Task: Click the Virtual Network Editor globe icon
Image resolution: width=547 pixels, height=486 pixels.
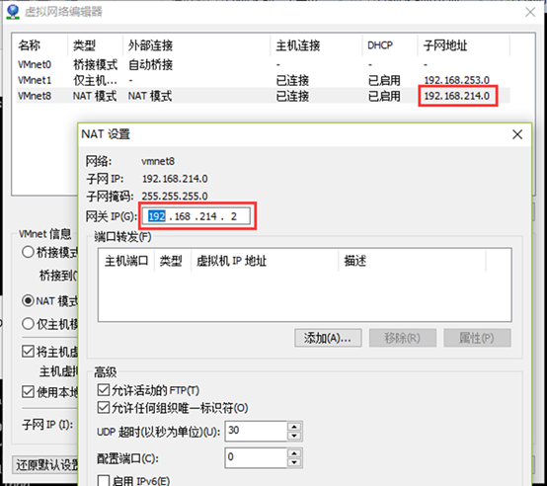Action: (x=13, y=12)
